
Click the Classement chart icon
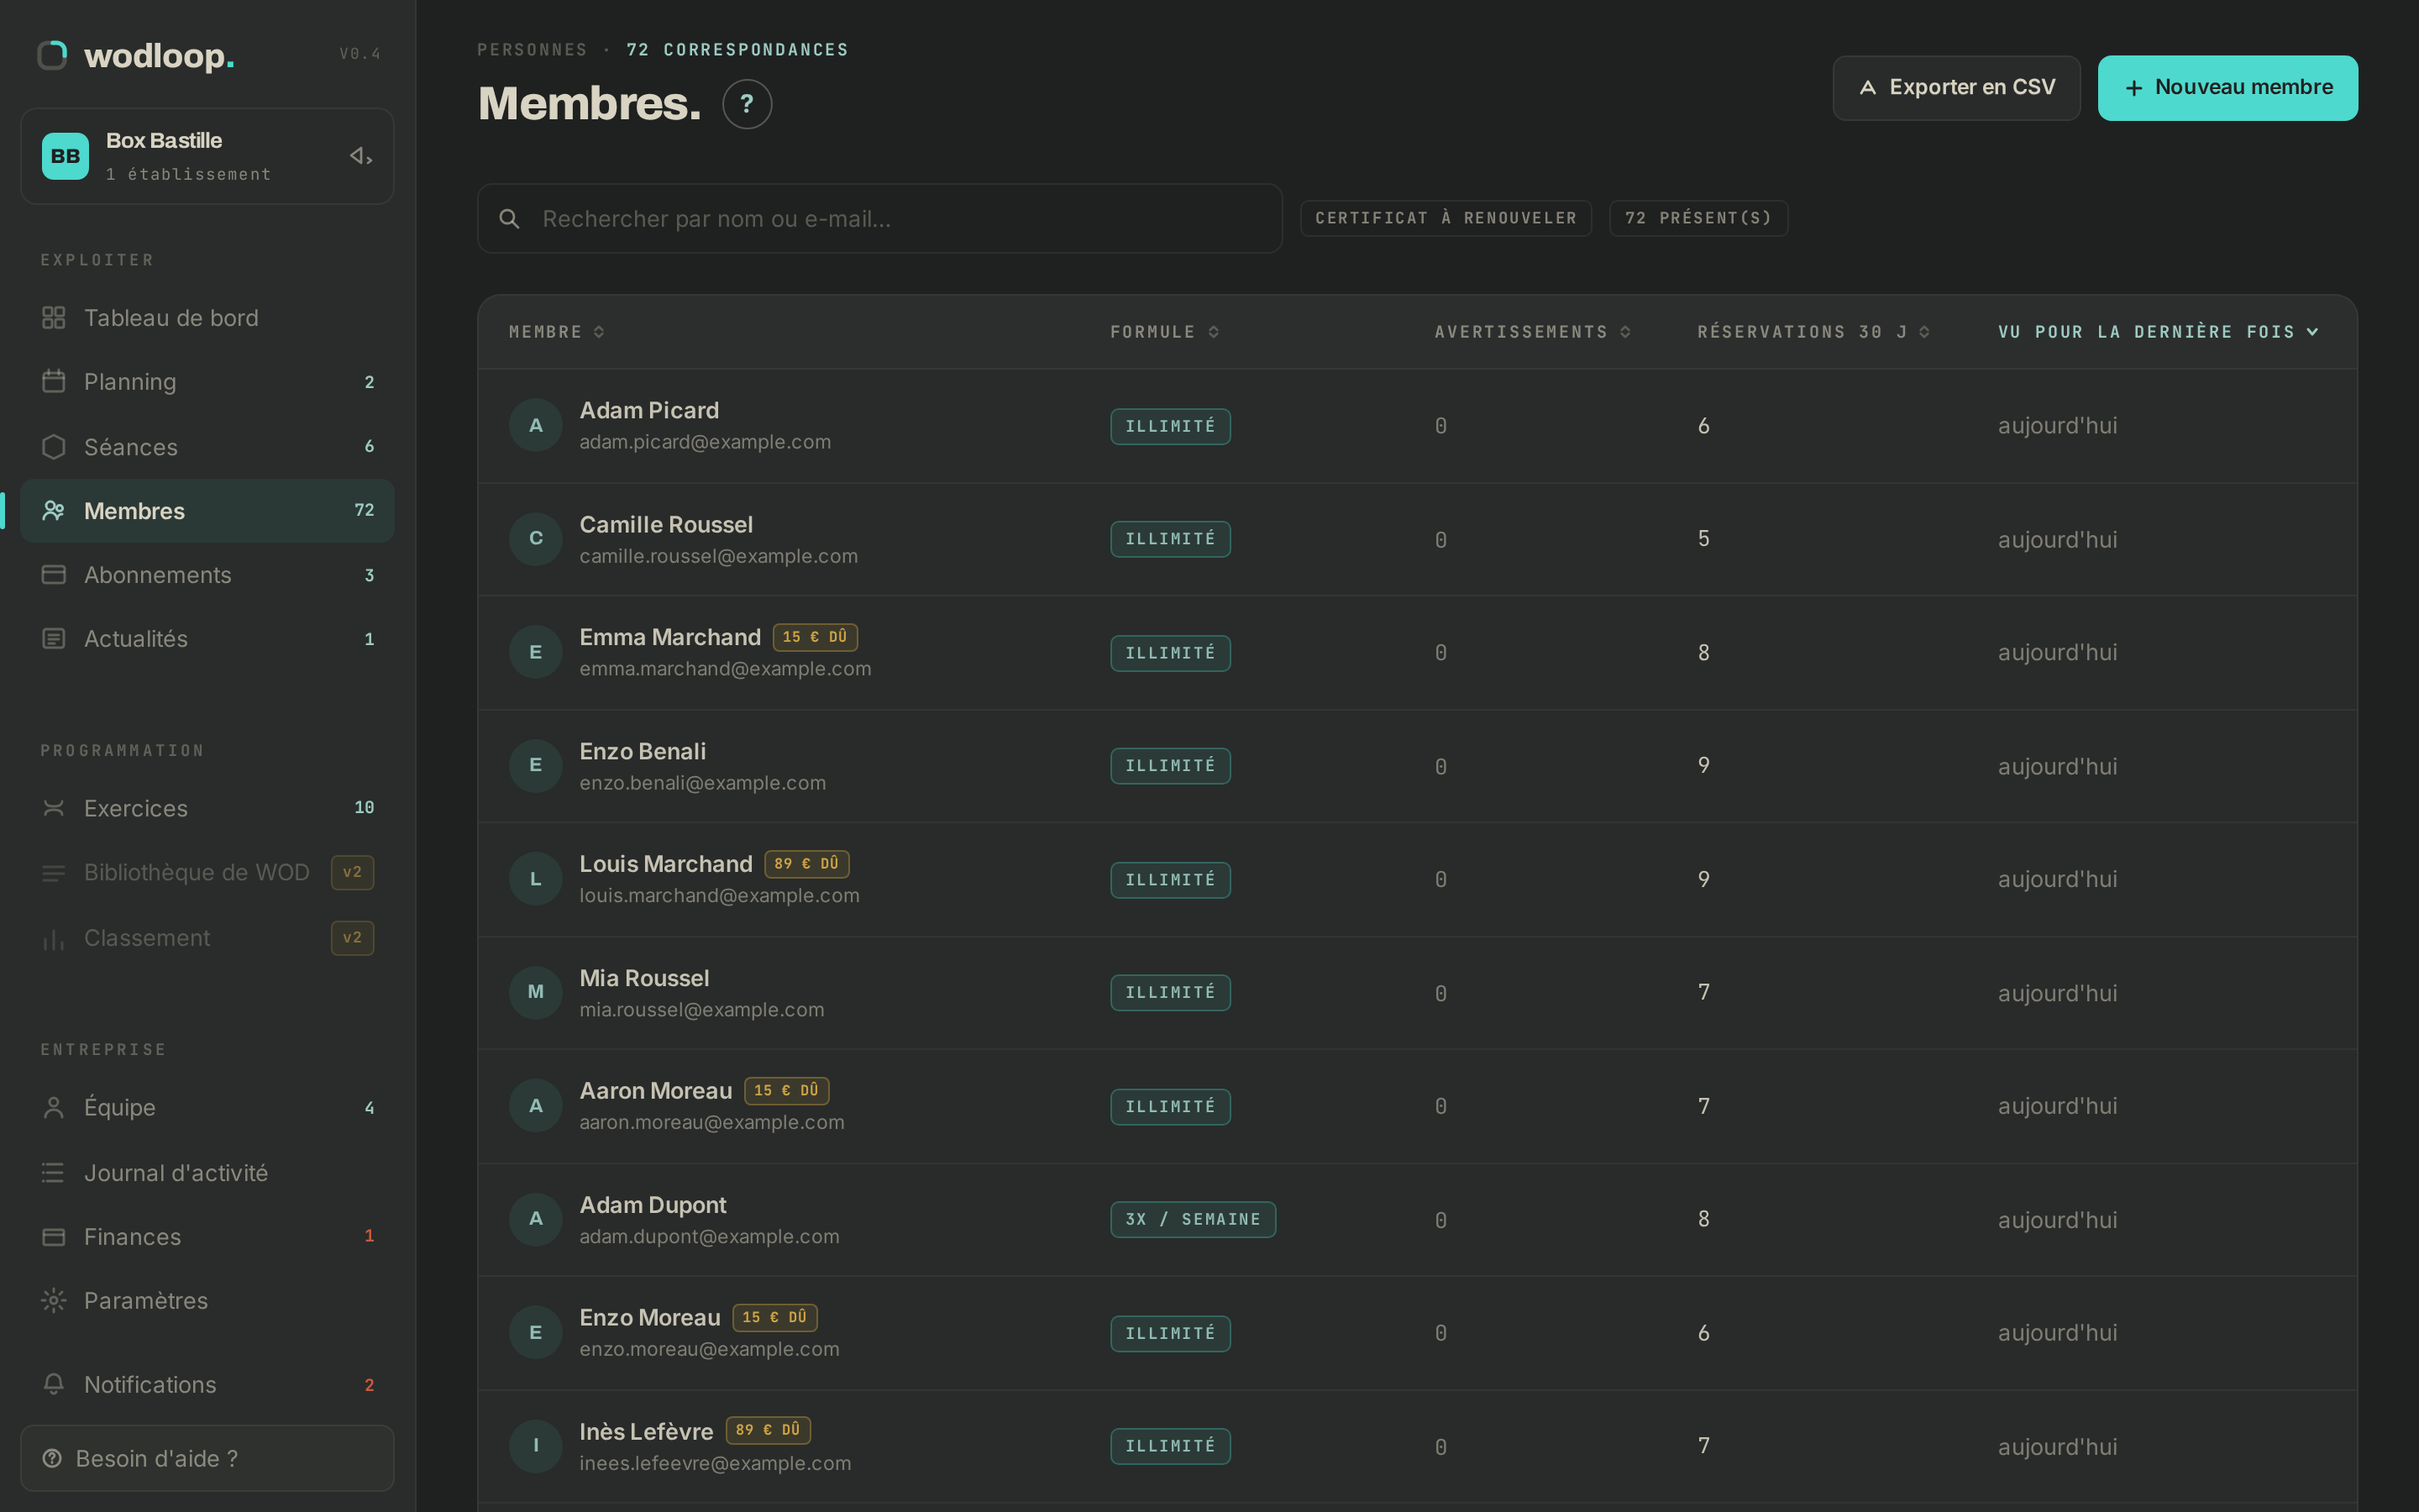pyautogui.click(x=54, y=938)
